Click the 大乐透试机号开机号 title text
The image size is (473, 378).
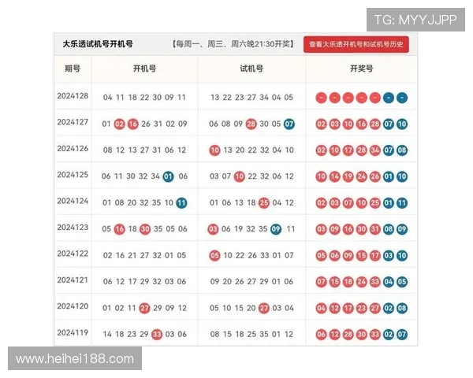click(x=98, y=44)
